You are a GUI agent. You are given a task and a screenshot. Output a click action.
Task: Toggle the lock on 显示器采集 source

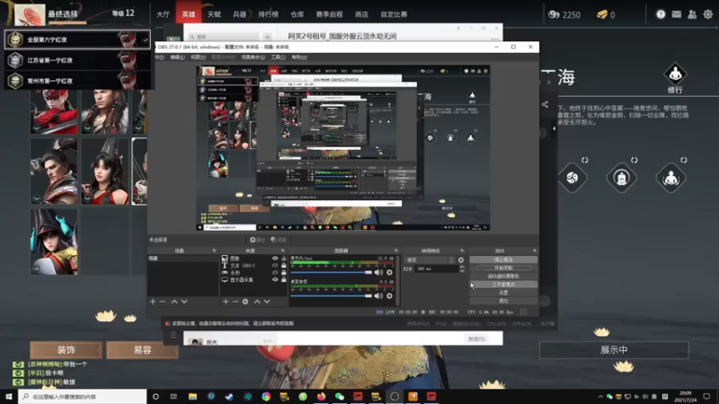(283, 279)
